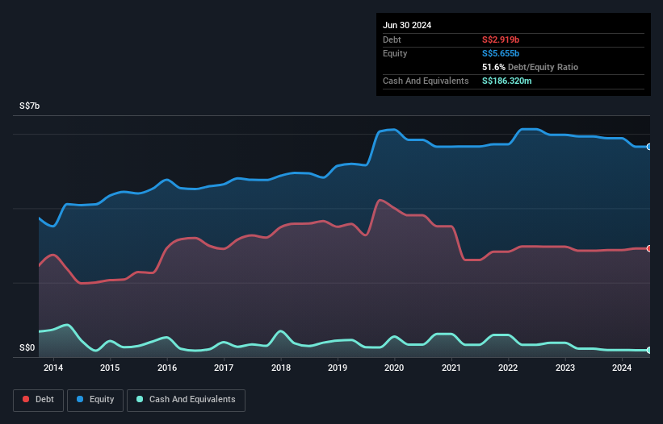
Task: Toggle the Equity legend button
Action: click(x=95, y=400)
